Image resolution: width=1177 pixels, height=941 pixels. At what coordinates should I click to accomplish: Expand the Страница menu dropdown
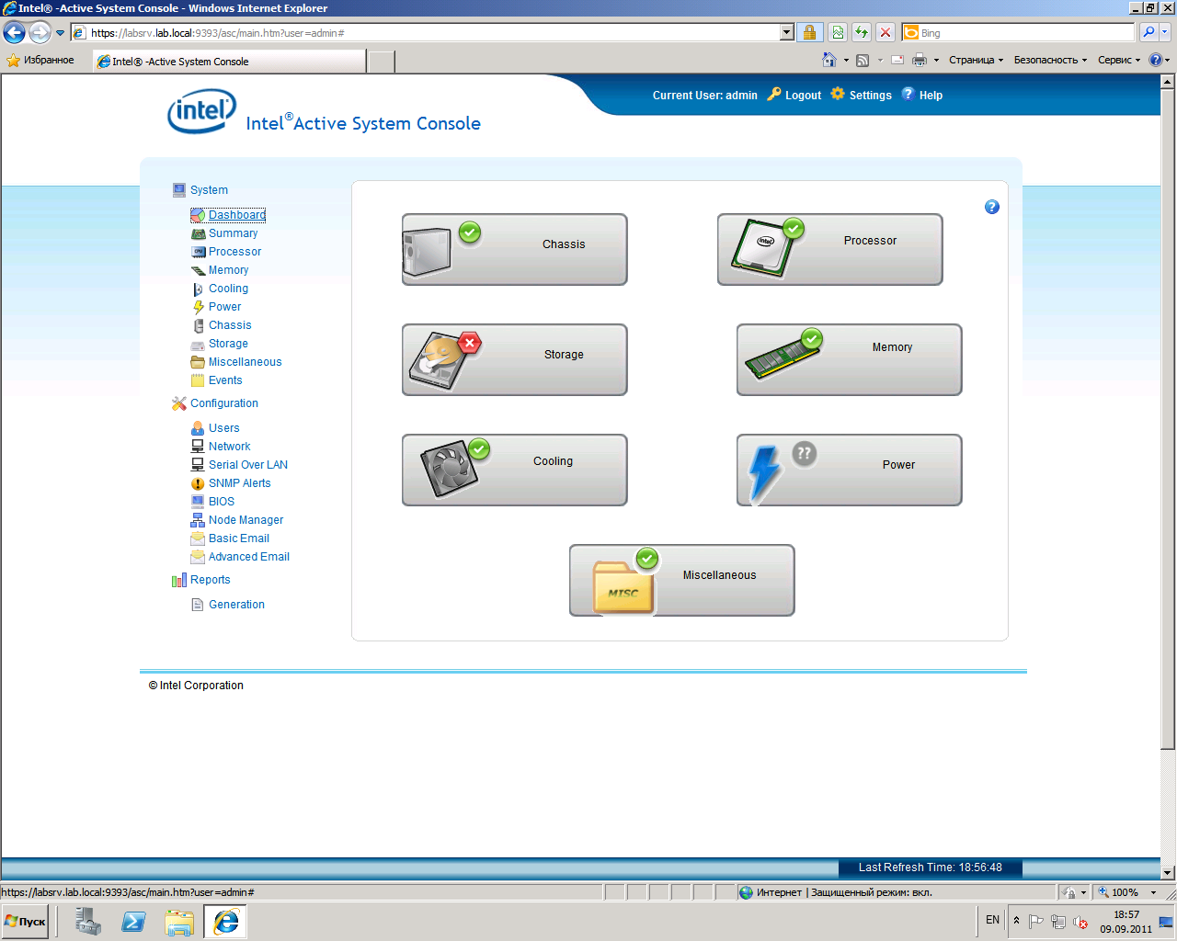pos(976,61)
